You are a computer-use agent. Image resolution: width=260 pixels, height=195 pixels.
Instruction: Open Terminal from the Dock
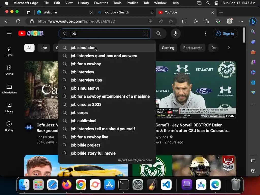[124, 185]
